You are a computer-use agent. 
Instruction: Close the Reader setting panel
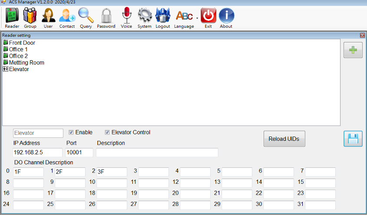[362, 35]
